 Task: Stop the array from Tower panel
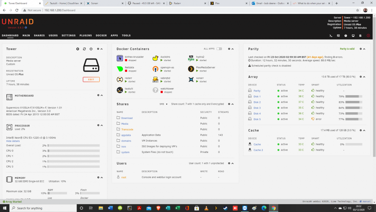(78, 49)
